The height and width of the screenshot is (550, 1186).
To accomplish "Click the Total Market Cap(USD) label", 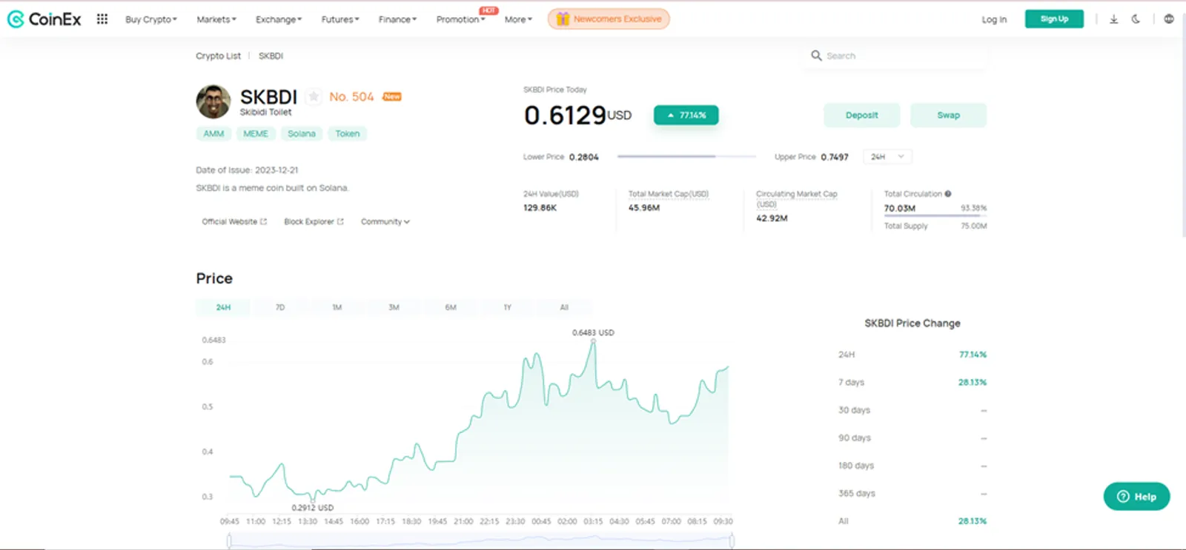I will click(669, 194).
